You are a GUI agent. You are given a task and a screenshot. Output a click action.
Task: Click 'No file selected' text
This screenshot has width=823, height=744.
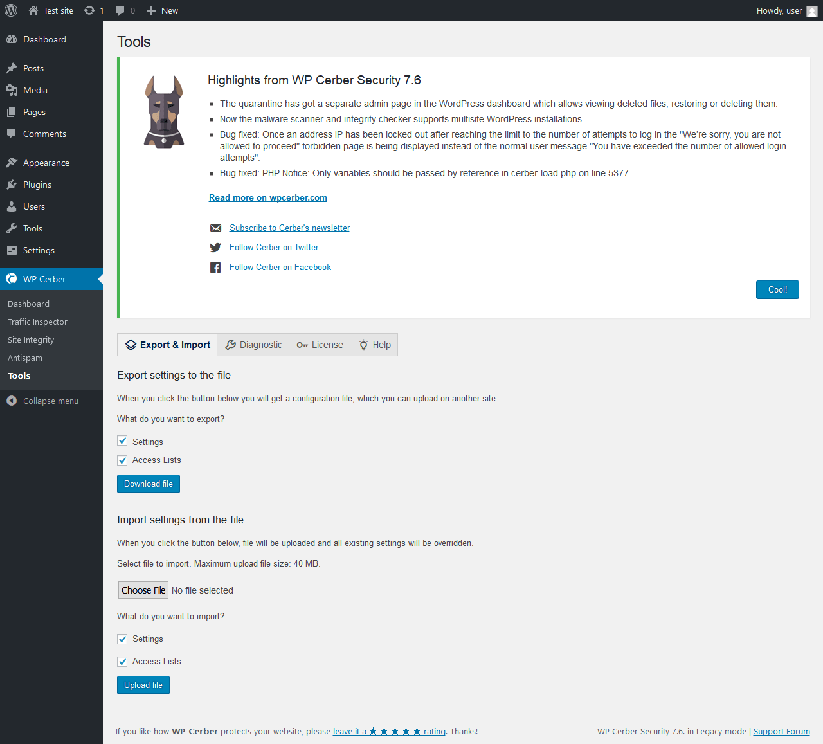click(203, 590)
